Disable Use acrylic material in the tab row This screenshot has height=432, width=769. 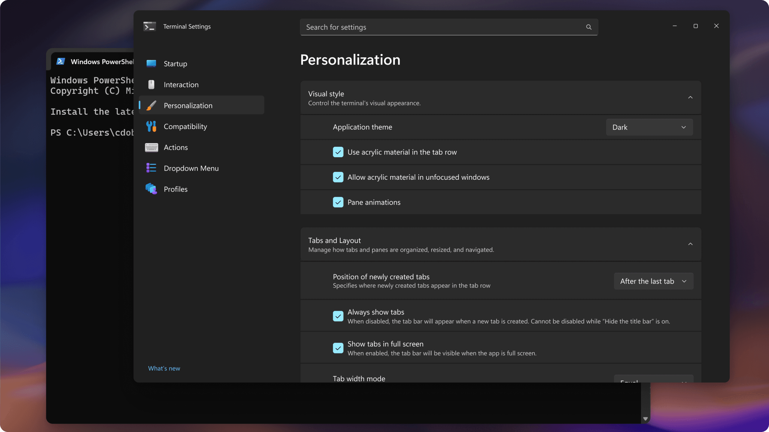(338, 152)
